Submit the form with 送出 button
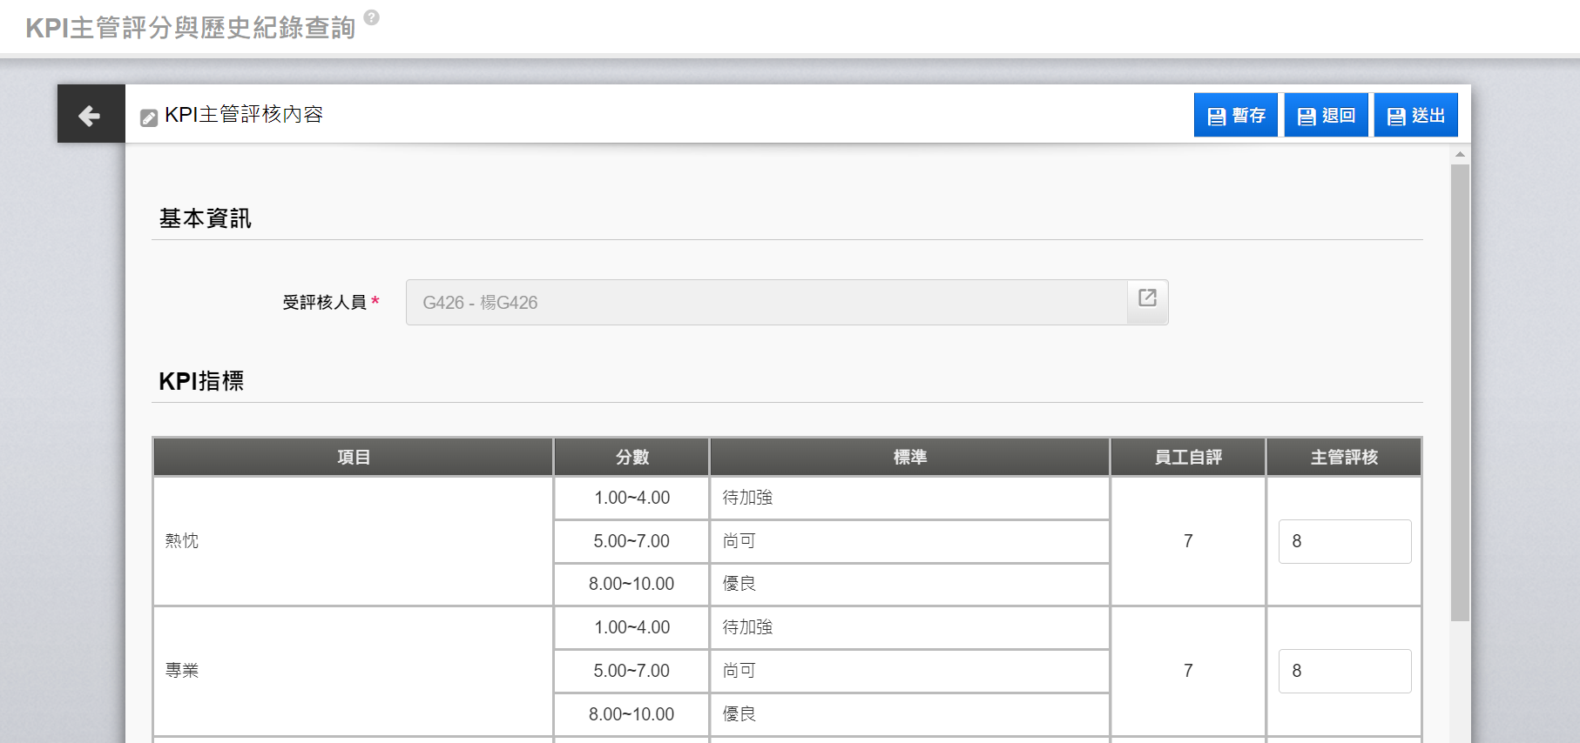The width and height of the screenshot is (1580, 743). [x=1415, y=116]
